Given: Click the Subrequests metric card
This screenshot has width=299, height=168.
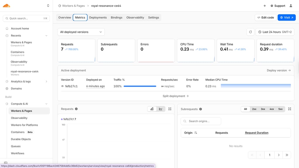Looking at the screenshot, I should pyautogui.click(x=116, y=51).
